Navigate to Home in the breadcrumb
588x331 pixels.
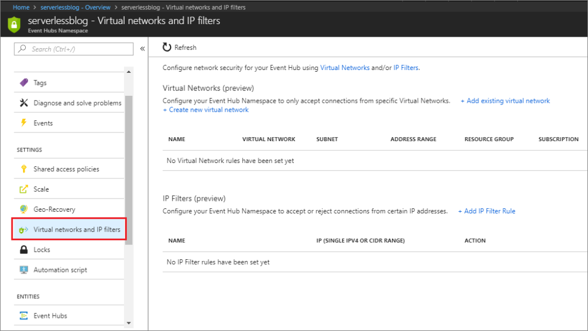tap(21, 7)
